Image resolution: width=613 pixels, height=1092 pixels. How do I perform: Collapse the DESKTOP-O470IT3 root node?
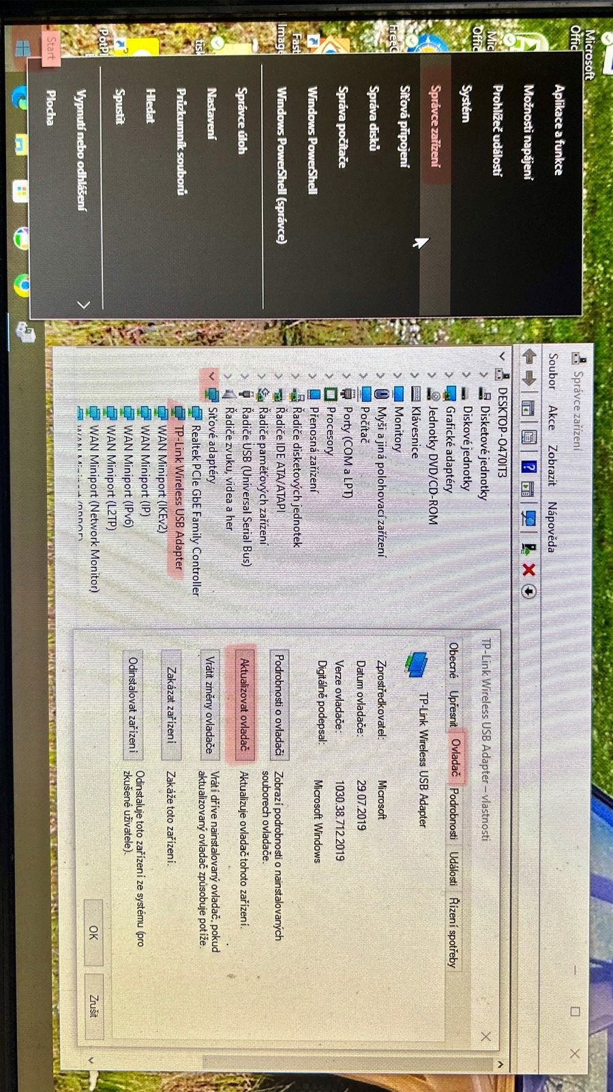pos(502,356)
